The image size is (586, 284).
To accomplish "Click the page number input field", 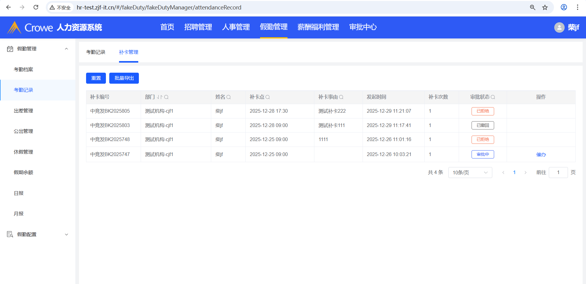I will tap(558, 173).
